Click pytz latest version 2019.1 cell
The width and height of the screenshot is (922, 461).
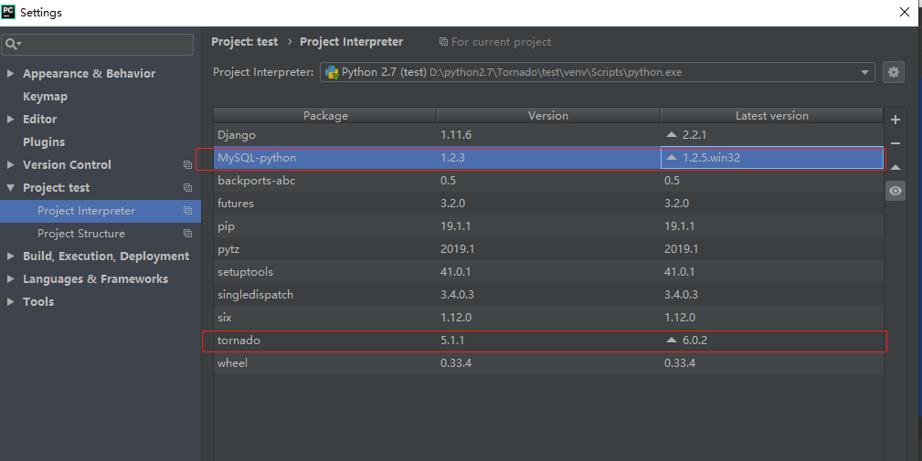[772, 249]
